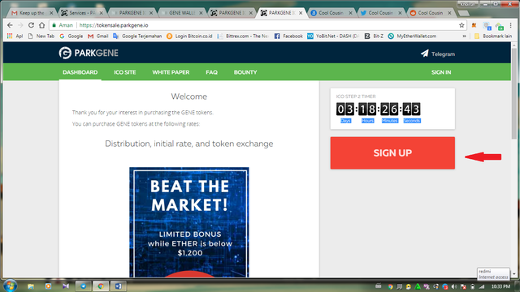This screenshot has width=520, height=292.
Task: Open the Telegram link in the header
Action: tap(438, 54)
